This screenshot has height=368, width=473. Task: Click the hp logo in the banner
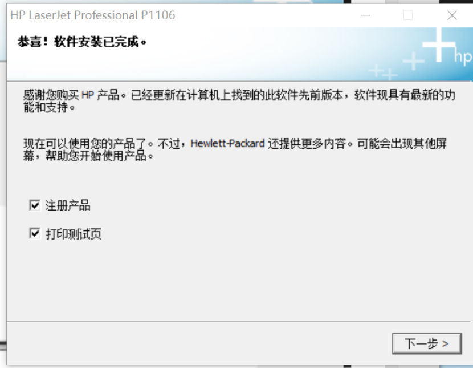point(463,56)
